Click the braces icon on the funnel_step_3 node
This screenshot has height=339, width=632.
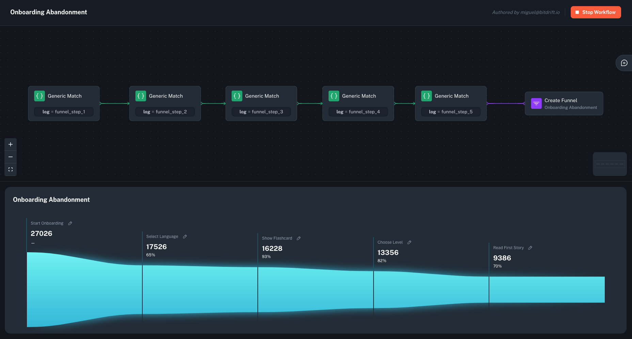(237, 96)
